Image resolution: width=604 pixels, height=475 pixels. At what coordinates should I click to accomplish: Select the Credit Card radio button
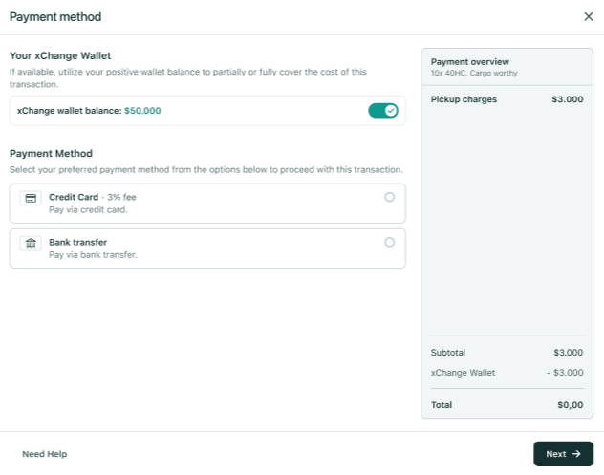[389, 197]
